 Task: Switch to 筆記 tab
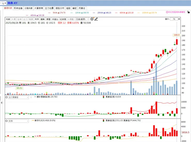(x=75, y=8)
